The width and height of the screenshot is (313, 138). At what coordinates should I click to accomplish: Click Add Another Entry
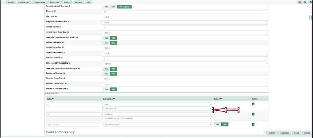coord(60,132)
